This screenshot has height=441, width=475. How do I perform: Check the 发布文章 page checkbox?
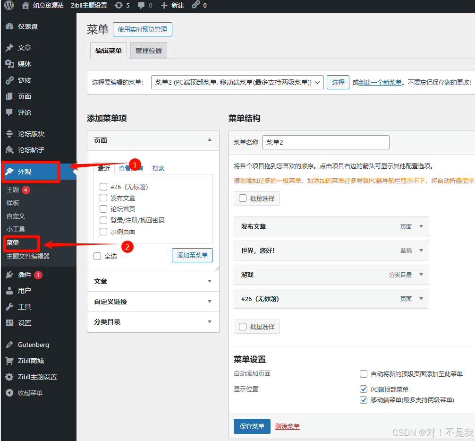pyautogui.click(x=103, y=198)
